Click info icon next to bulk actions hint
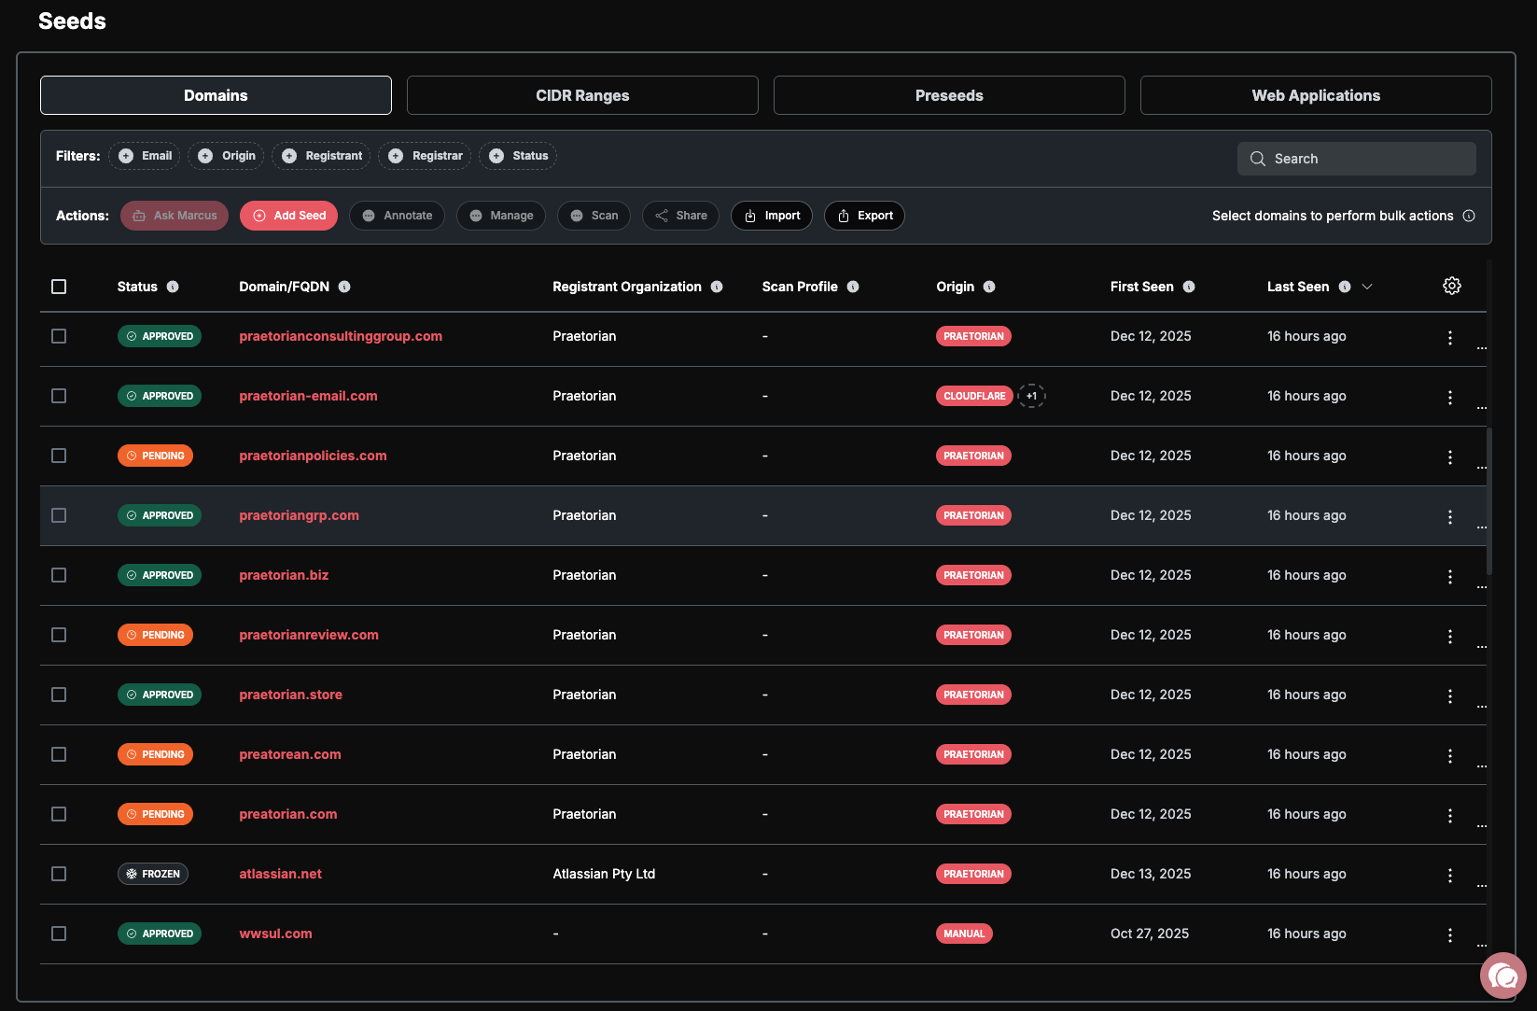 (x=1469, y=216)
